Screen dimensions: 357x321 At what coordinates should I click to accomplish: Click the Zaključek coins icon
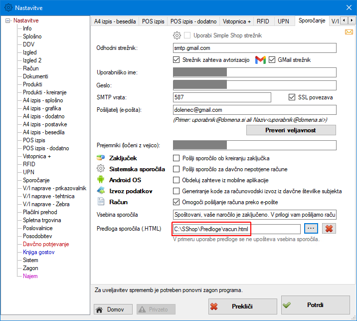[100, 158]
